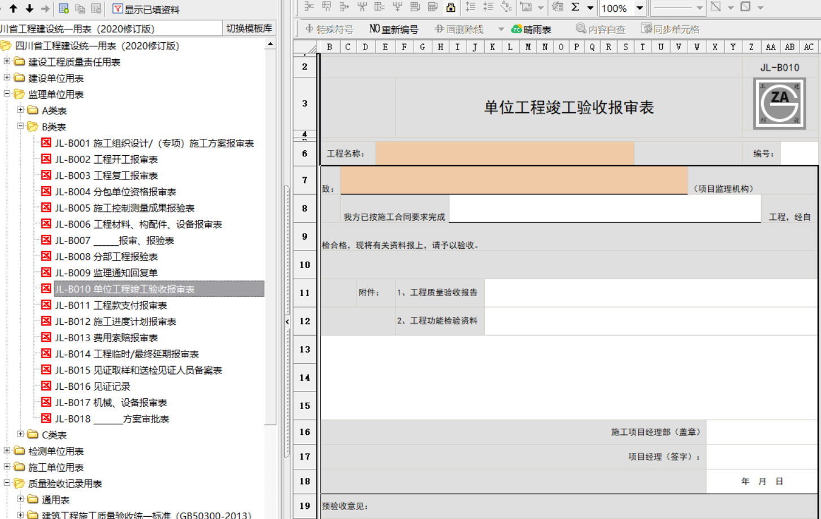
Task: Click the increase row spacing icon
Action: tap(470, 7)
